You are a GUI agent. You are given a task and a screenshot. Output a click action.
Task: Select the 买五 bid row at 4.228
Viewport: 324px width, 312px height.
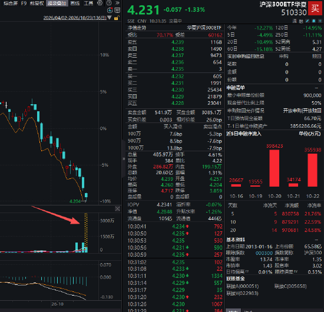(174, 103)
